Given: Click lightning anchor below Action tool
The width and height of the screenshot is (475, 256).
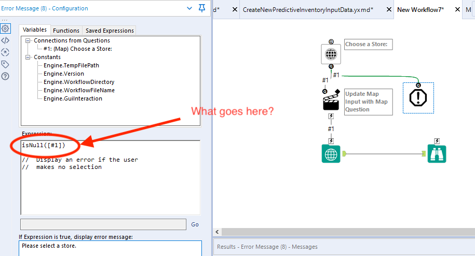Looking at the screenshot, I should (331, 116).
